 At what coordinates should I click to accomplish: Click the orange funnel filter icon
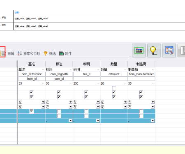tap(46, 53)
